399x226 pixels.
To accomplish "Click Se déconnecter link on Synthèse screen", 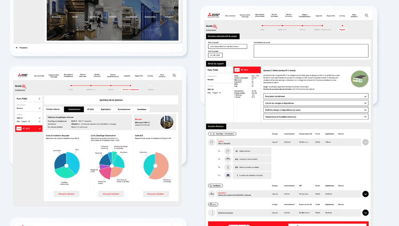I will [x=20, y=90].
